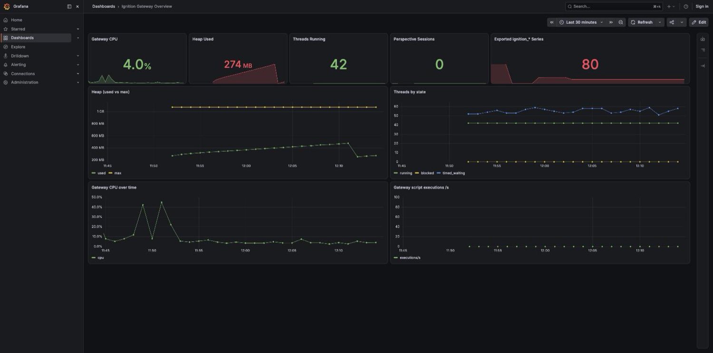Click the Grafana logo icon
The image size is (713, 353).
pos(7,7)
